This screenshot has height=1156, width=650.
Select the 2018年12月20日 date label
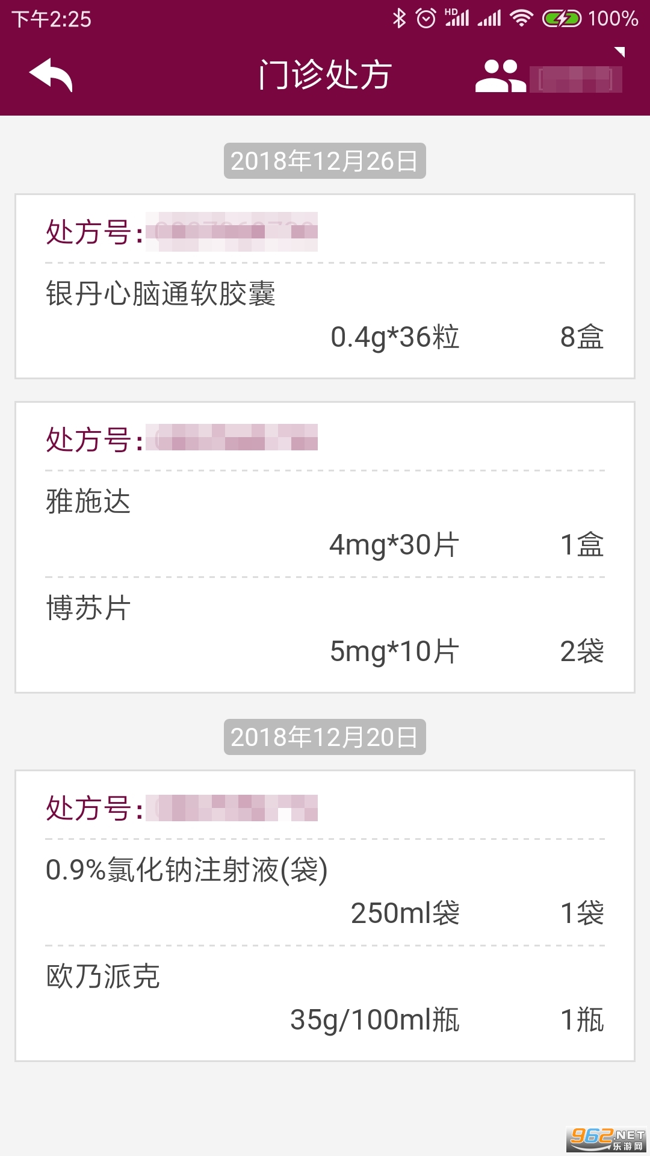[x=324, y=737]
